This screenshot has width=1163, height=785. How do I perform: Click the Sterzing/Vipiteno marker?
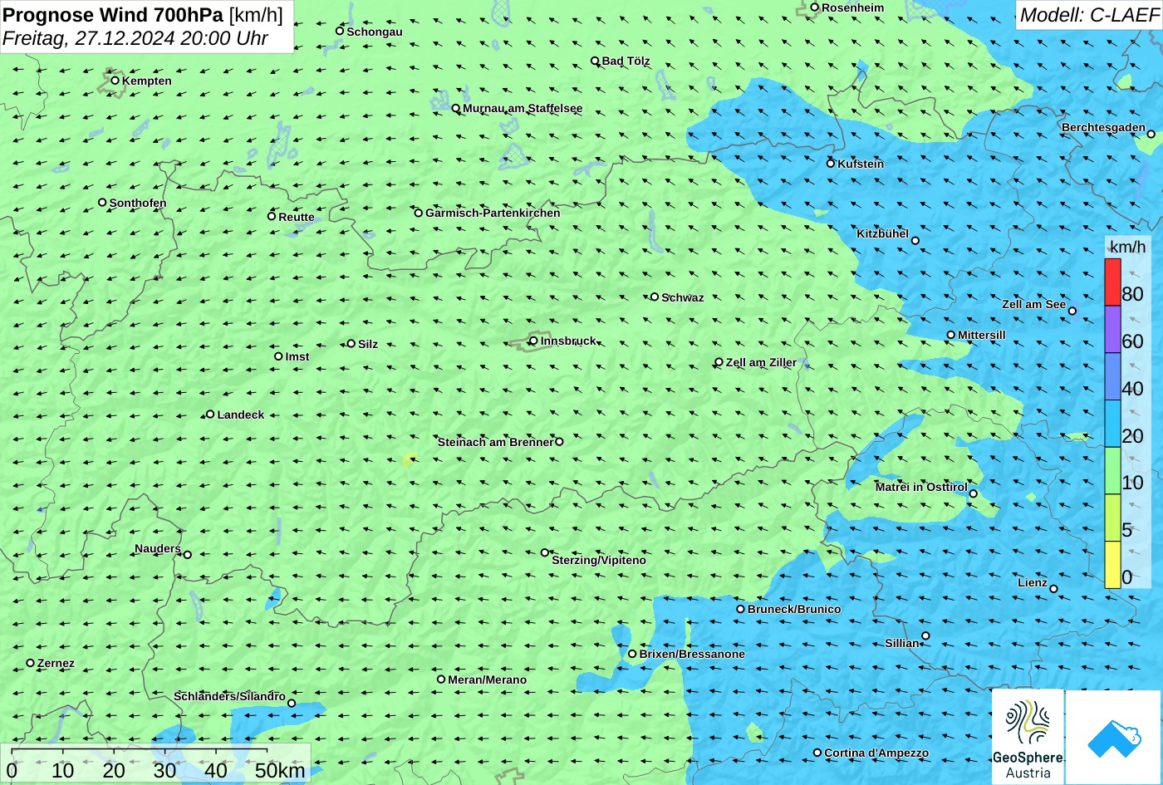pyautogui.click(x=545, y=552)
